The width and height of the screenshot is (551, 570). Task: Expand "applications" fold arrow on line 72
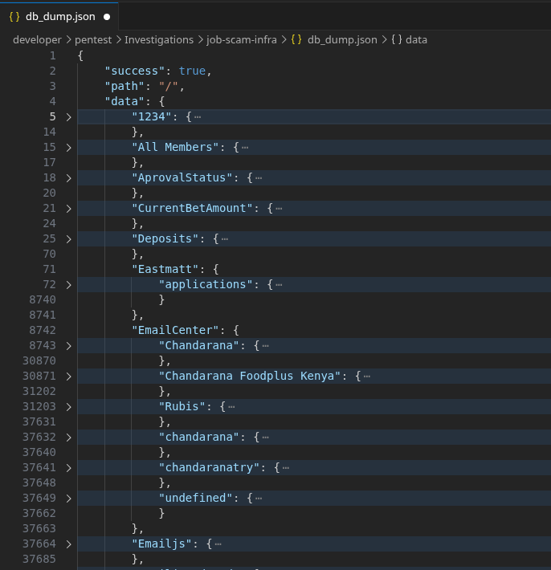pyautogui.click(x=69, y=285)
